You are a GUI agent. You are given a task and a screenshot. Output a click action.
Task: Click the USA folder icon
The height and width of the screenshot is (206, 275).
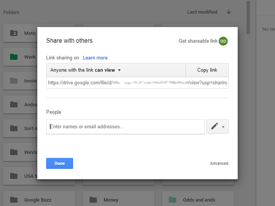click(x=14, y=176)
